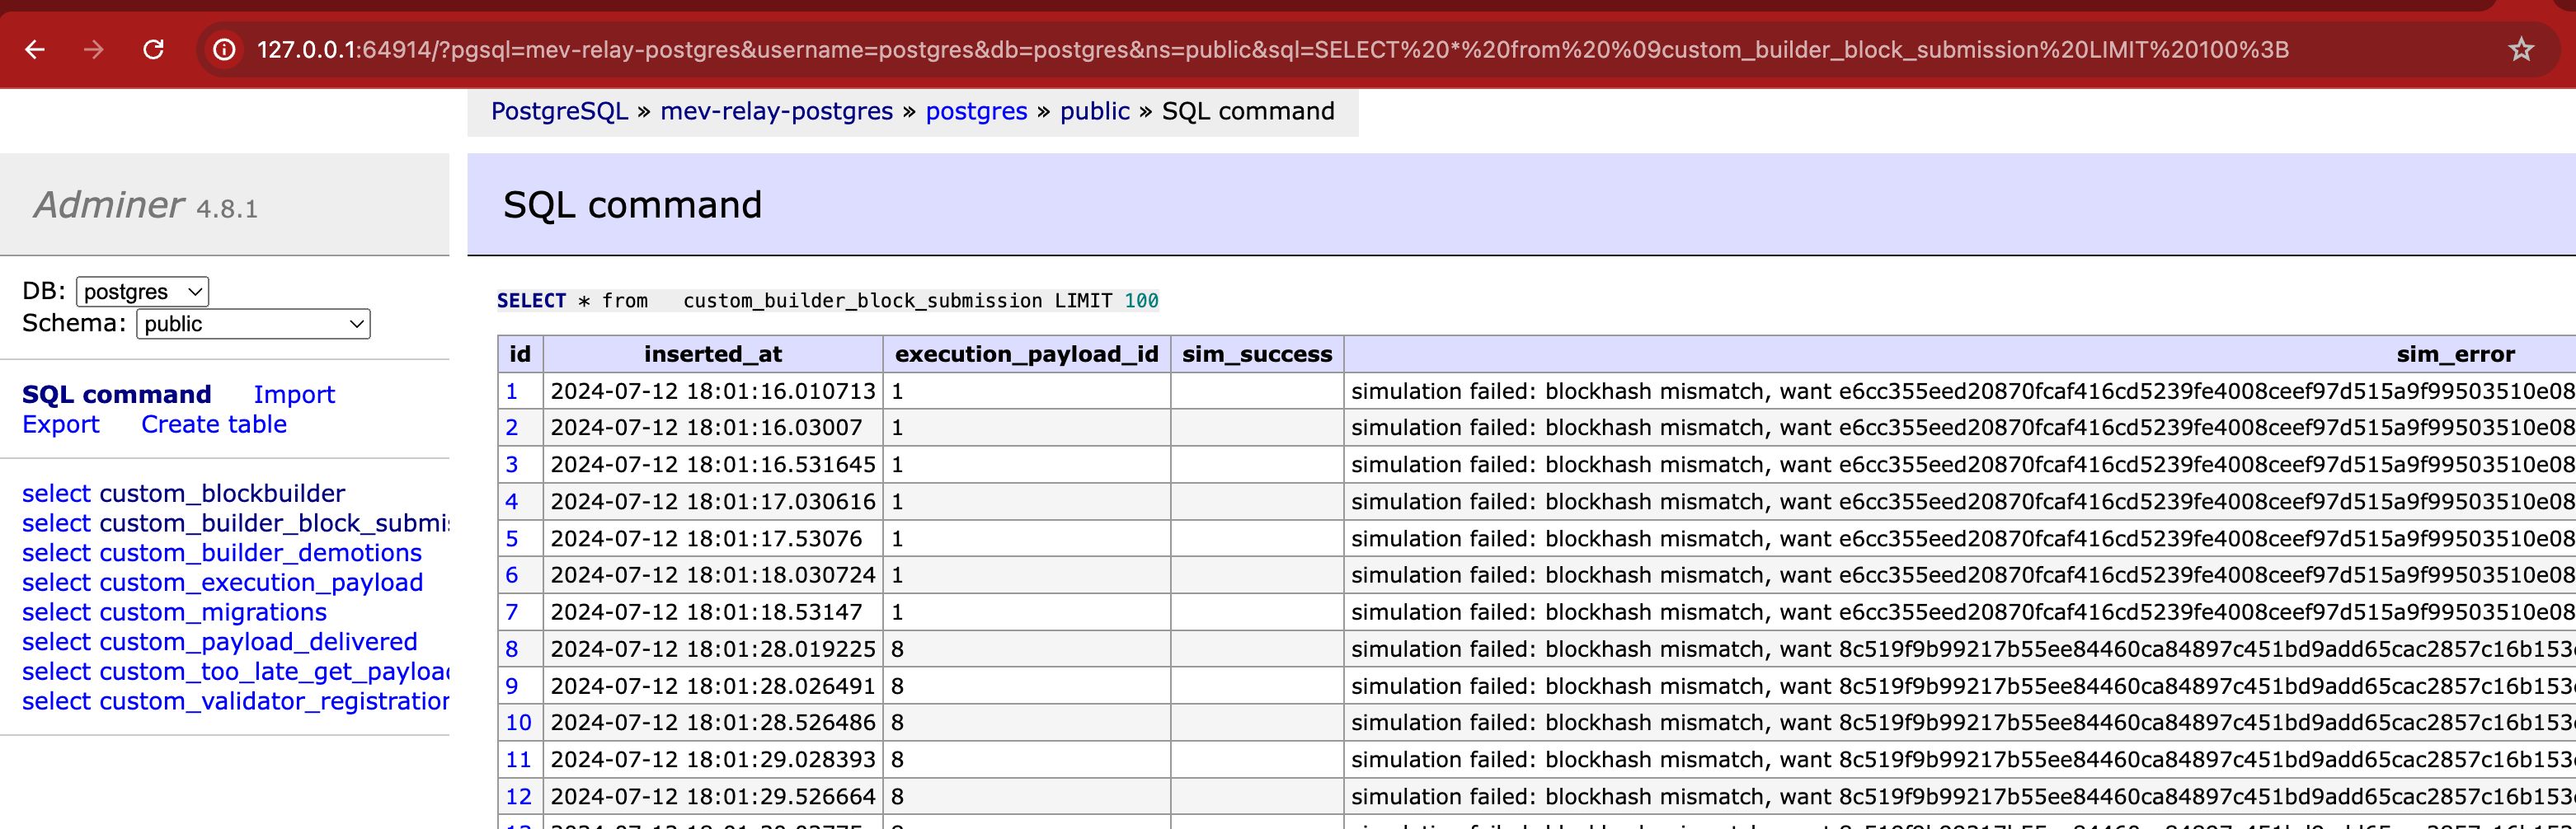Open the row with id 7
Screen dimensions: 2576x829
512,612
